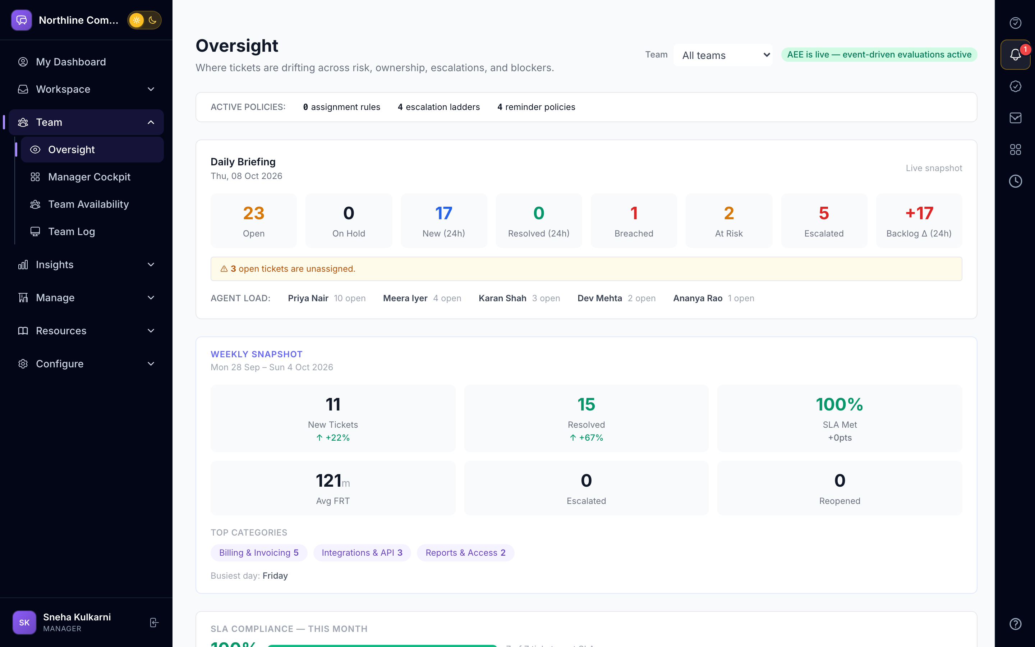
Task: Collapse the Team section
Action: click(86, 122)
